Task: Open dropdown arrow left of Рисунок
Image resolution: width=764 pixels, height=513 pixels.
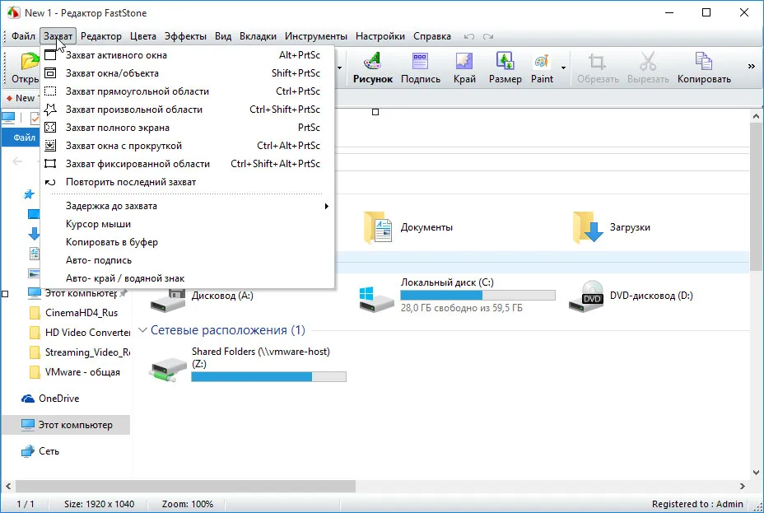Action: coord(340,68)
